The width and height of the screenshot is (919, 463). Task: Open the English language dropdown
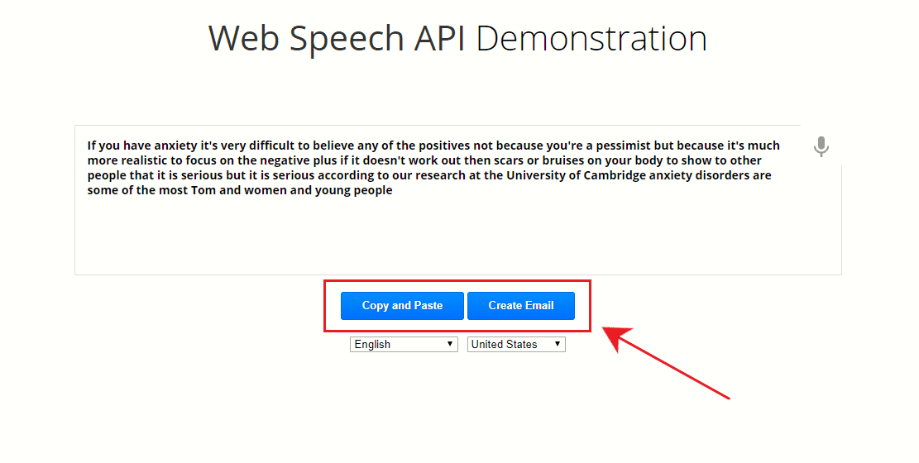(403, 345)
